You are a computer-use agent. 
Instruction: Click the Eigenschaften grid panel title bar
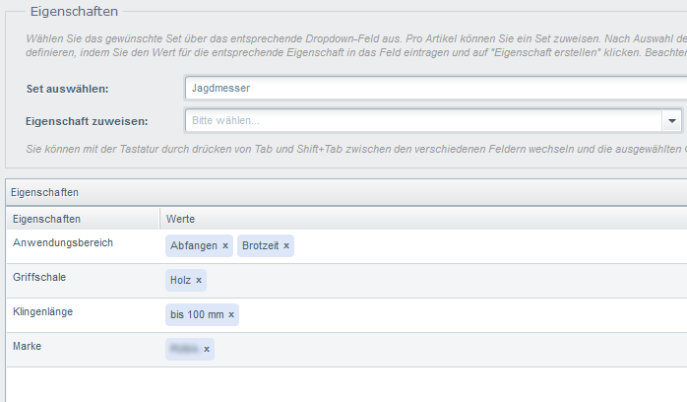[344, 192]
